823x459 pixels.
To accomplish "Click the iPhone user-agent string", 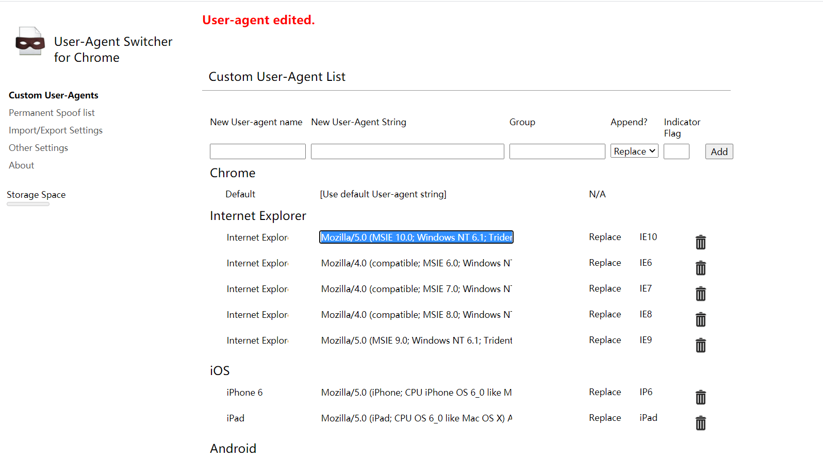I will [x=416, y=393].
